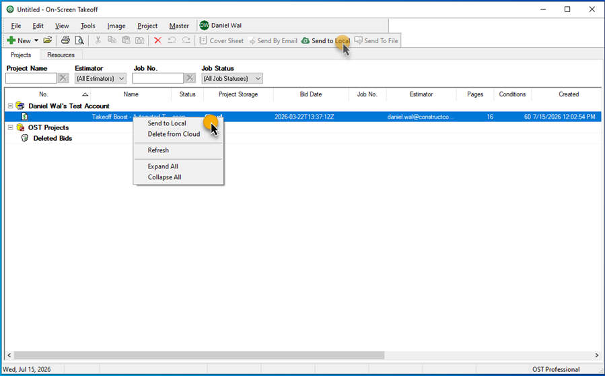Screen dimensions: 605x376
Task: Click Send By Email toolbar button
Action: point(273,40)
